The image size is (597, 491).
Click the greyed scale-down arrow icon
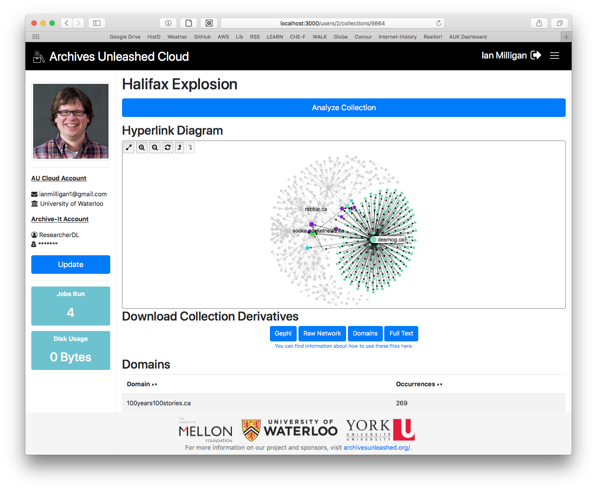click(191, 147)
